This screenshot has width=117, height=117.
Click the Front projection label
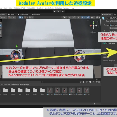(x=93, y=32)
